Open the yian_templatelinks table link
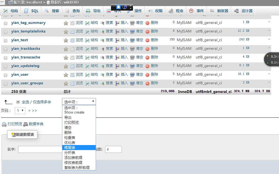Image resolution: width=279 pixels, height=174 pixels. pyautogui.click(x=28, y=31)
